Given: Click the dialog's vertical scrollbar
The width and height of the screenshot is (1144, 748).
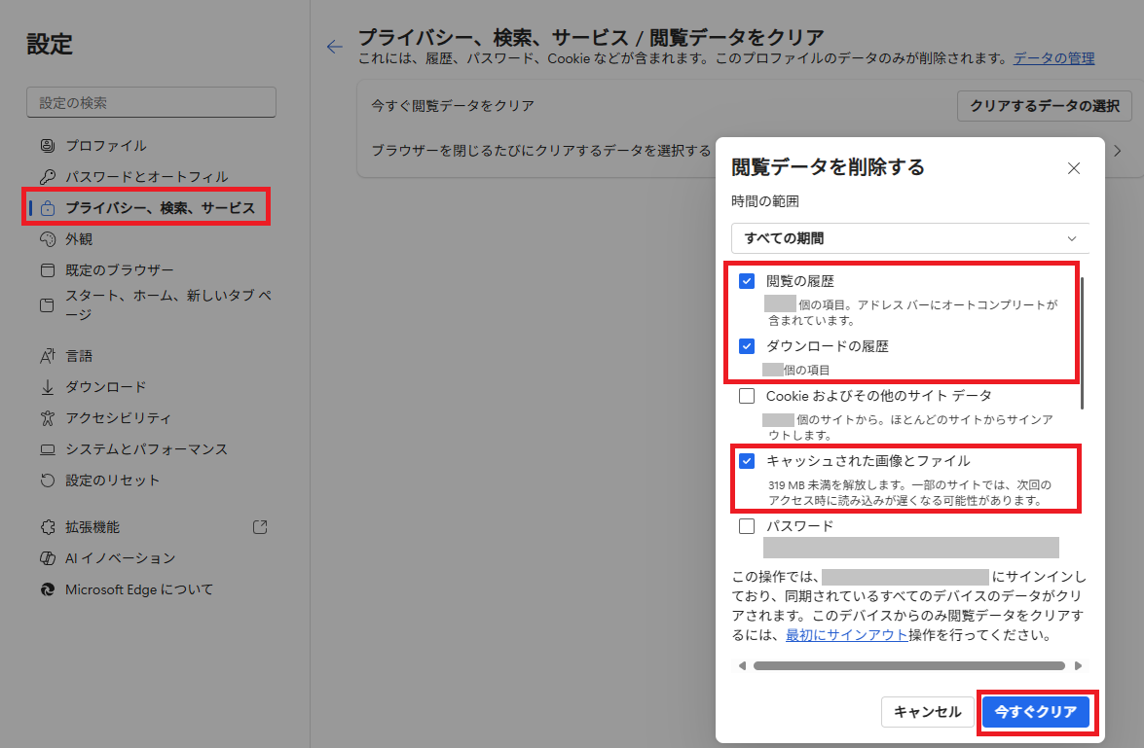Looking at the screenshot, I should click(x=1082, y=342).
